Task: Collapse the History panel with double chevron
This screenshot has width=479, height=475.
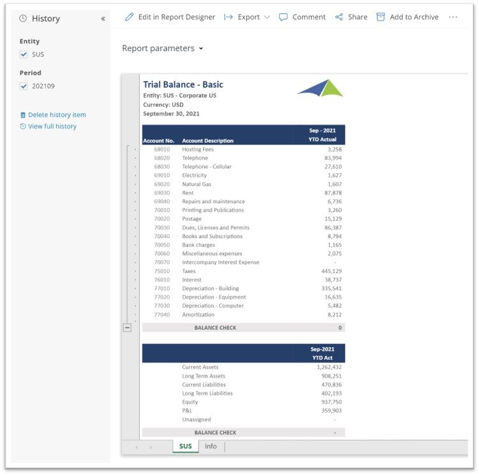Action: tap(103, 18)
